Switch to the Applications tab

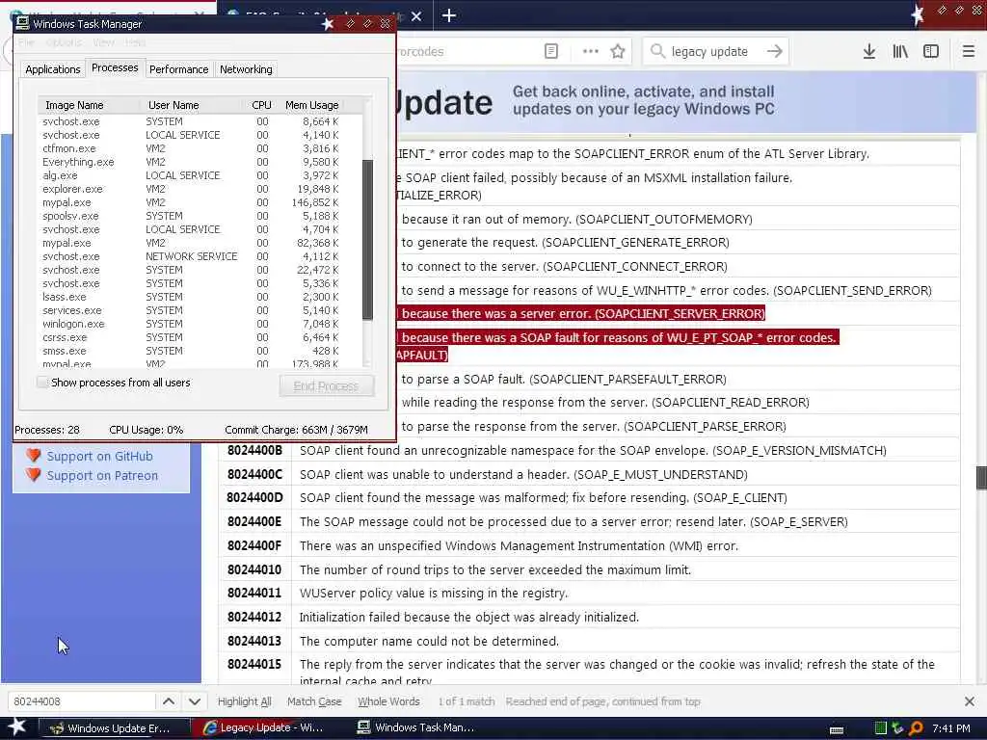53,69
